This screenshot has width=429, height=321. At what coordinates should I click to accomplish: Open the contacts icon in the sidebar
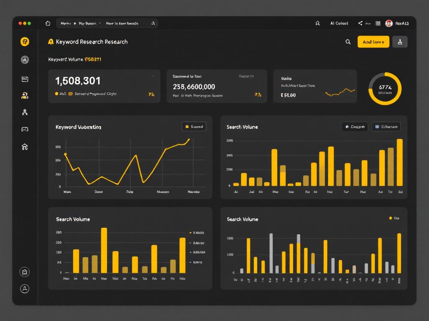[25, 95]
